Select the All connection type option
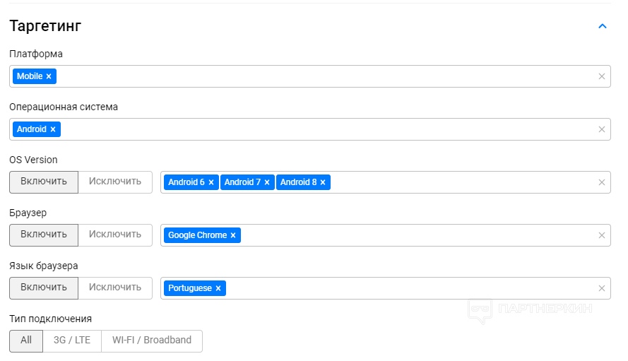 pos(26,341)
